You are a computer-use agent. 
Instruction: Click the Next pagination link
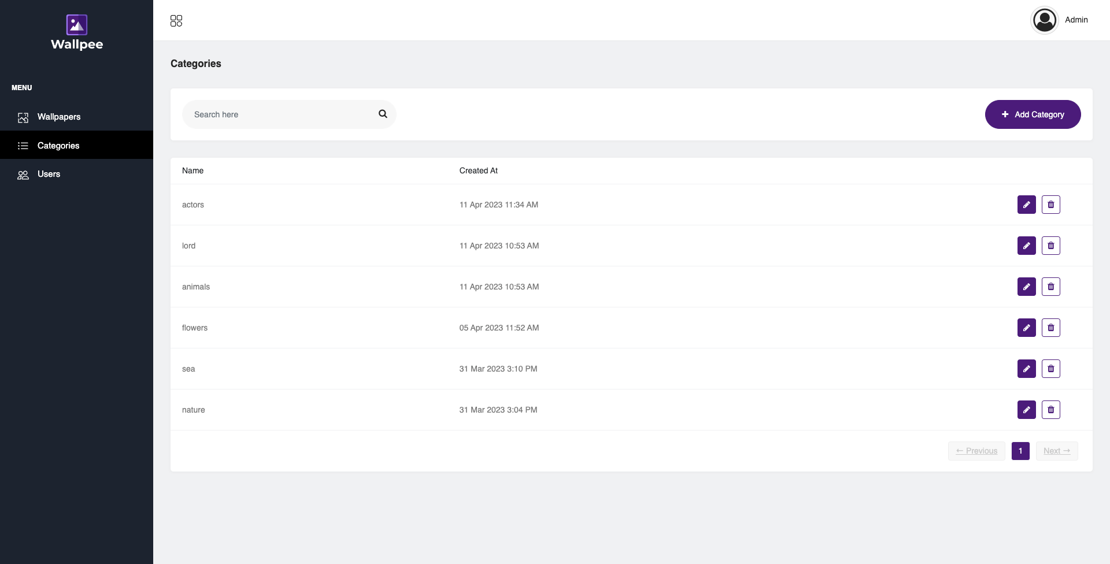(x=1056, y=451)
